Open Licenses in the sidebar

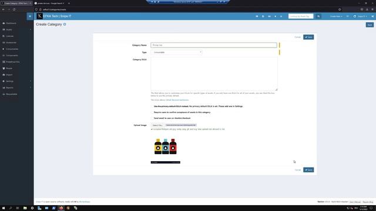9,36
